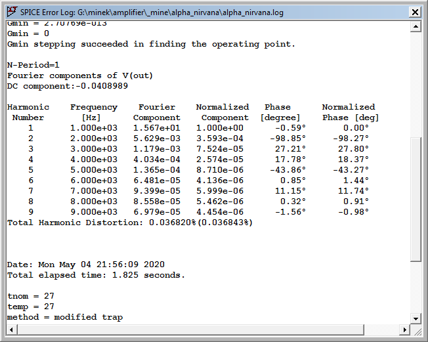Image resolution: width=428 pixels, height=342 pixels.
Task: Click the 'tnom = 27' line
Action: point(31,296)
